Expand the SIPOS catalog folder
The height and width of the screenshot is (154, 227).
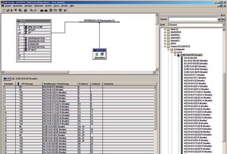(165, 44)
